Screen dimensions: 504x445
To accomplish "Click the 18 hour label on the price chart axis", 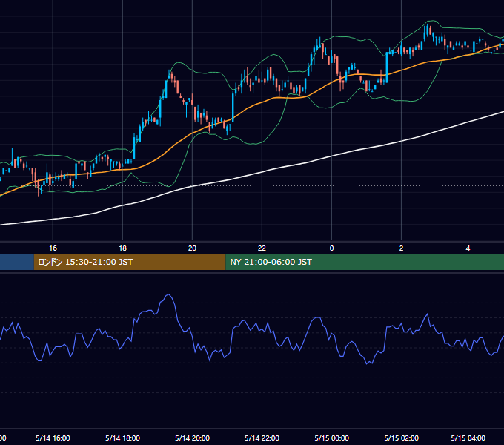I will point(122,248).
